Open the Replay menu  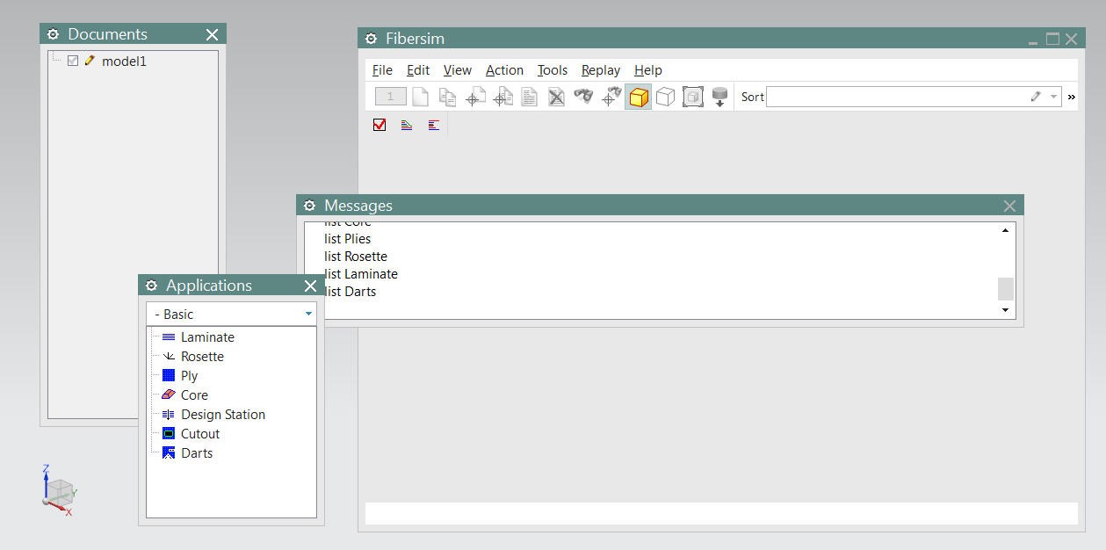600,69
